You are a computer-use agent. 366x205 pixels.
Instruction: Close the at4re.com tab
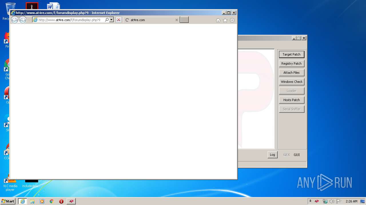click(177, 20)
